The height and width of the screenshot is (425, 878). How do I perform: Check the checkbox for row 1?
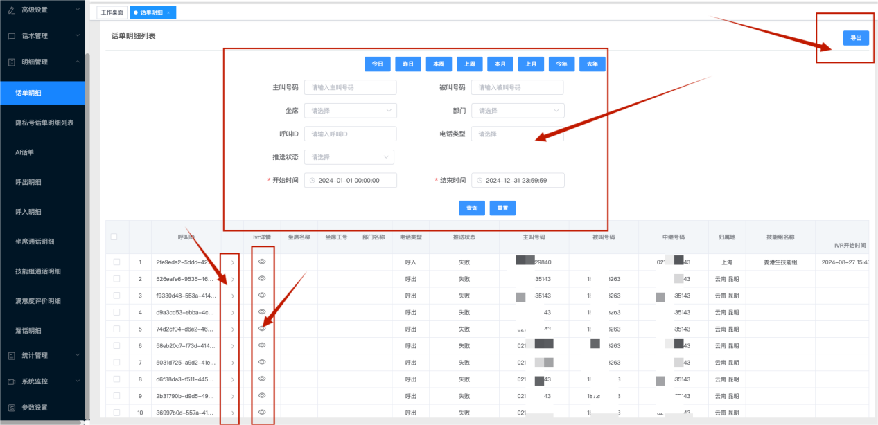click(116, 262)
